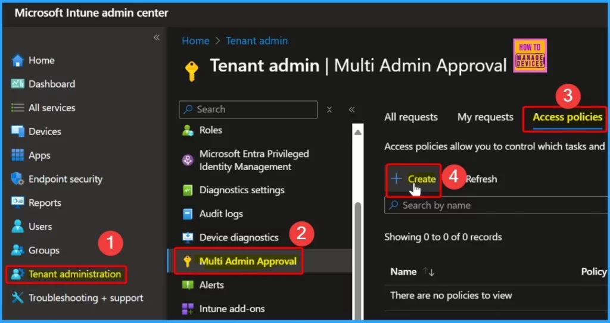
Task: Open Alerts menu item
Action: tap(211, 285)
